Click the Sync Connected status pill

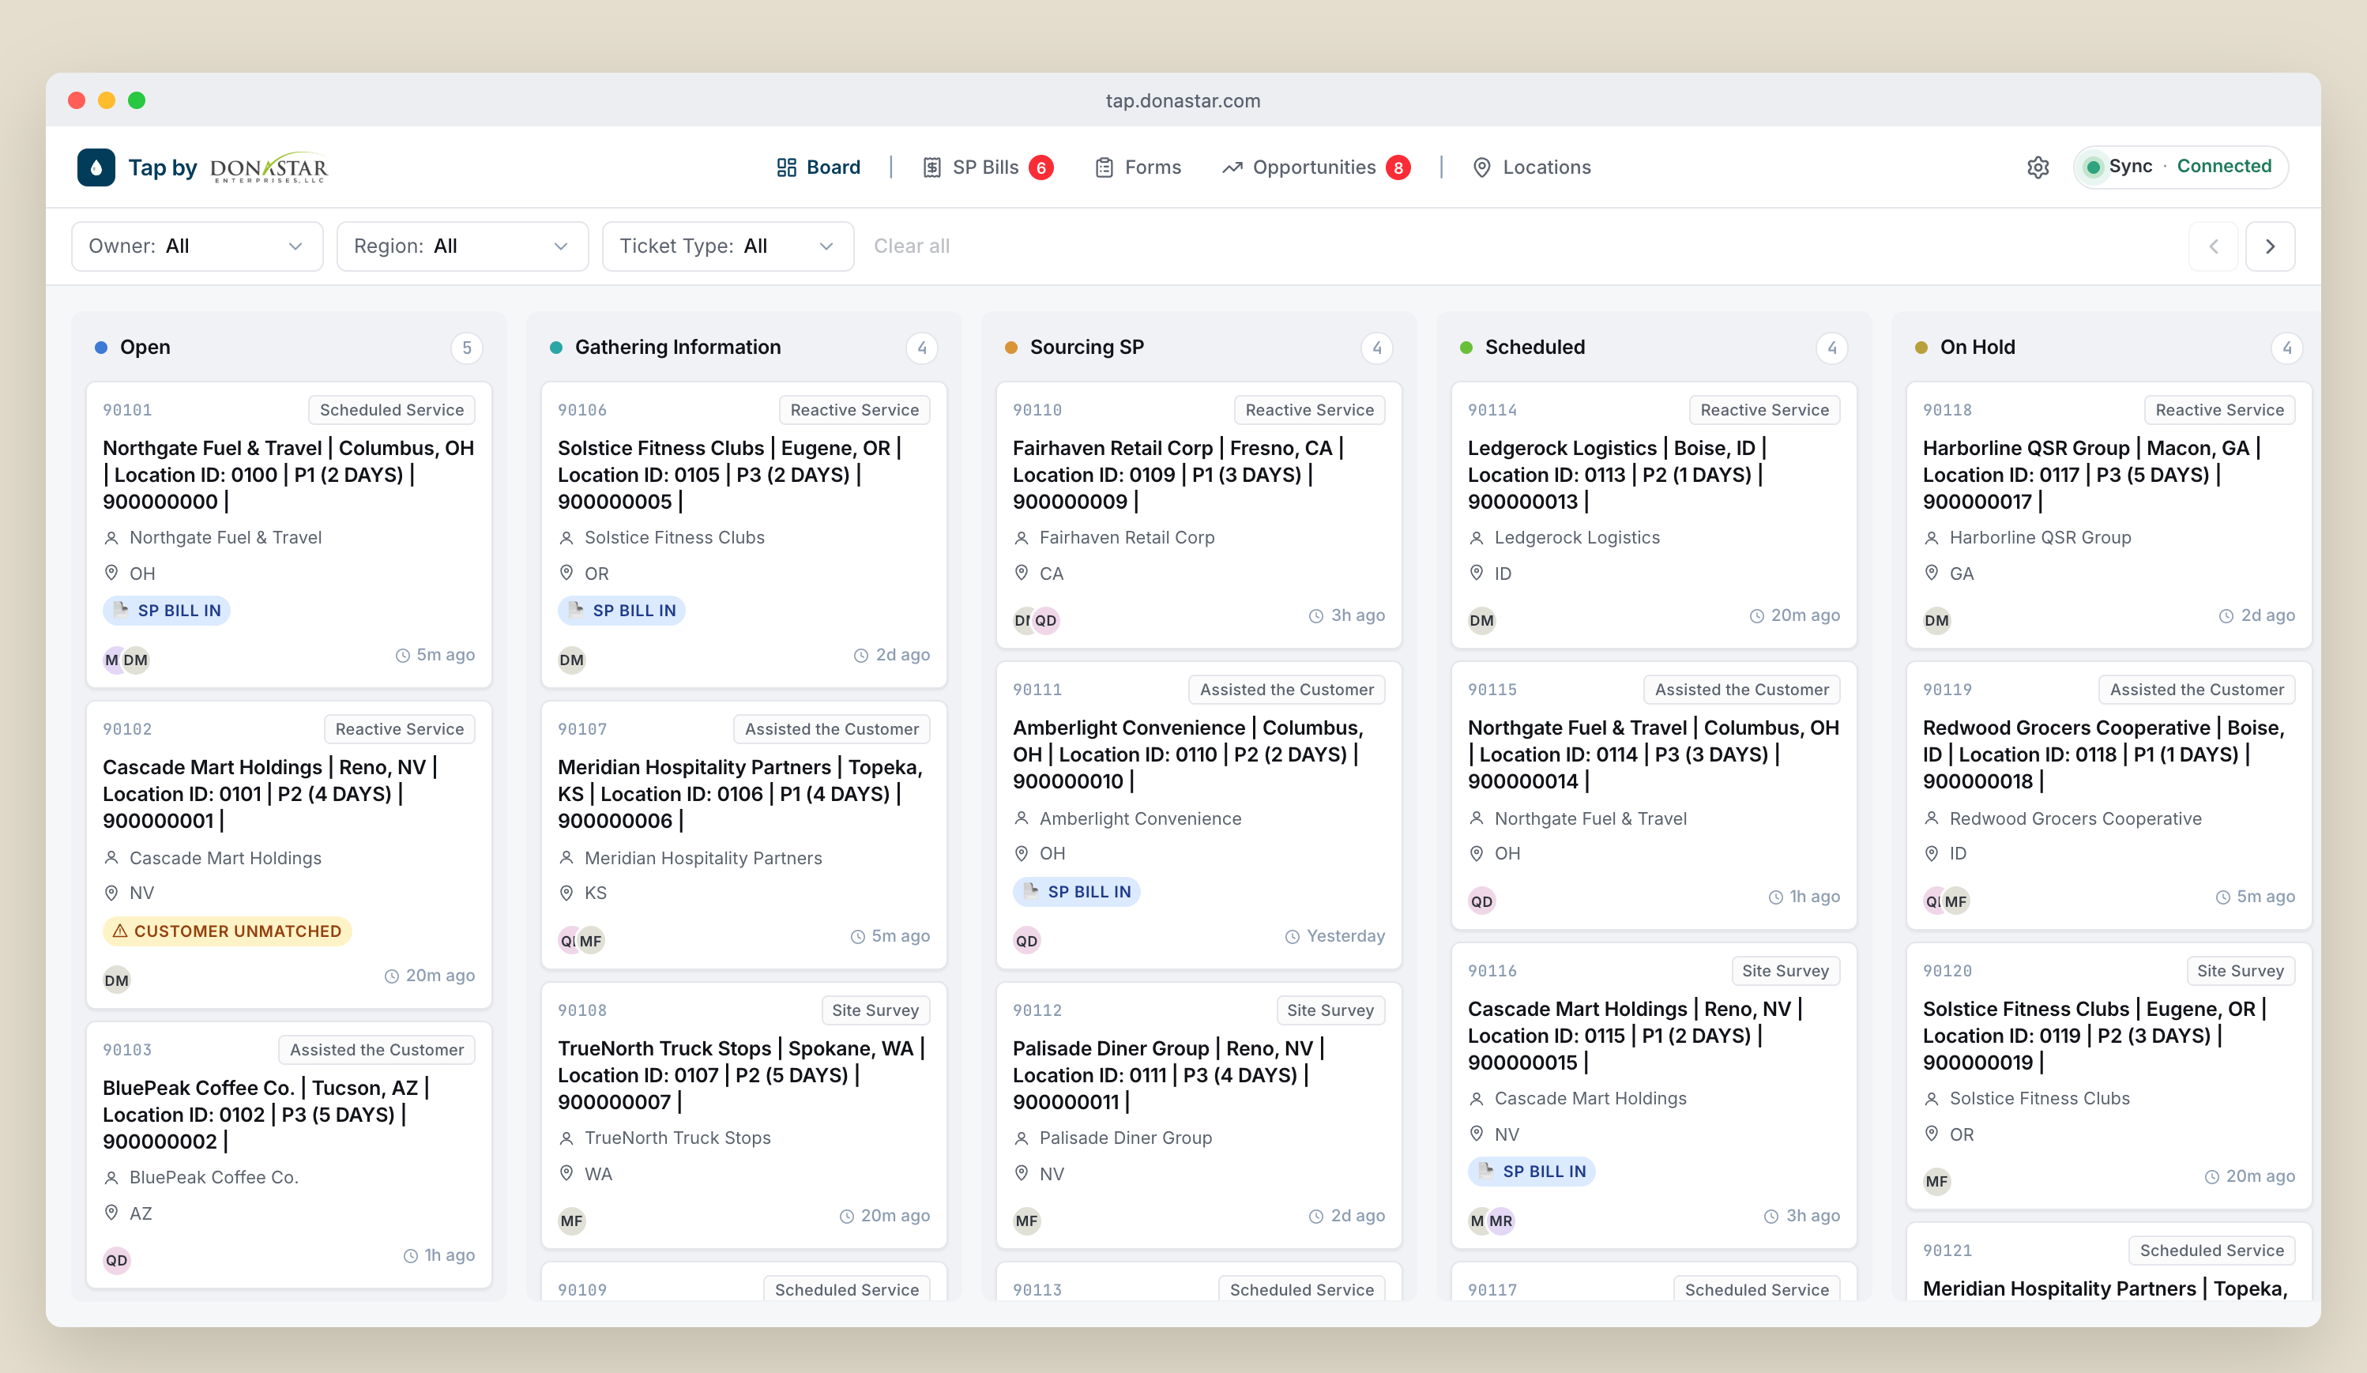click(2180, 167)
